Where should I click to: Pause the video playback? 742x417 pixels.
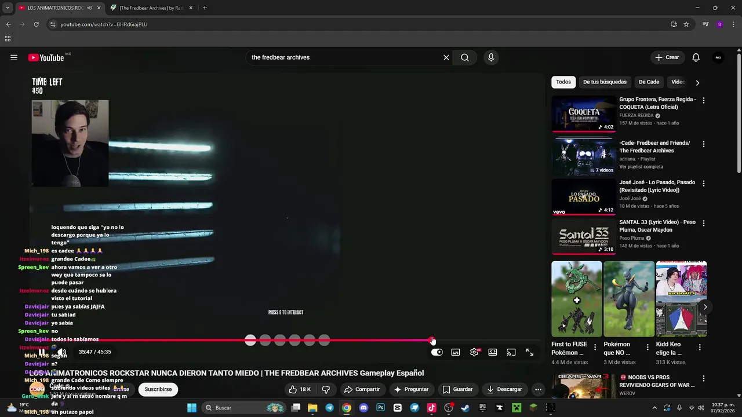click(x=42, y=352)
